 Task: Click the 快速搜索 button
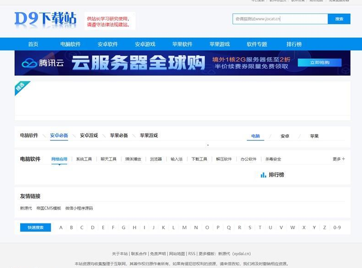[35, 228]
